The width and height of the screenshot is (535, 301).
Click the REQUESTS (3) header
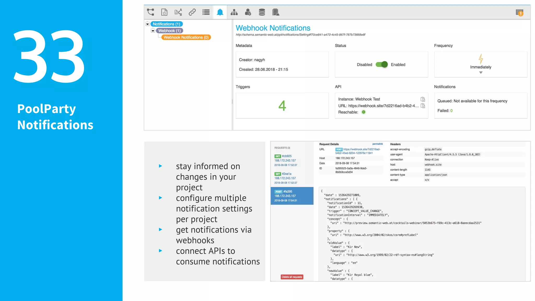point(282,148)
